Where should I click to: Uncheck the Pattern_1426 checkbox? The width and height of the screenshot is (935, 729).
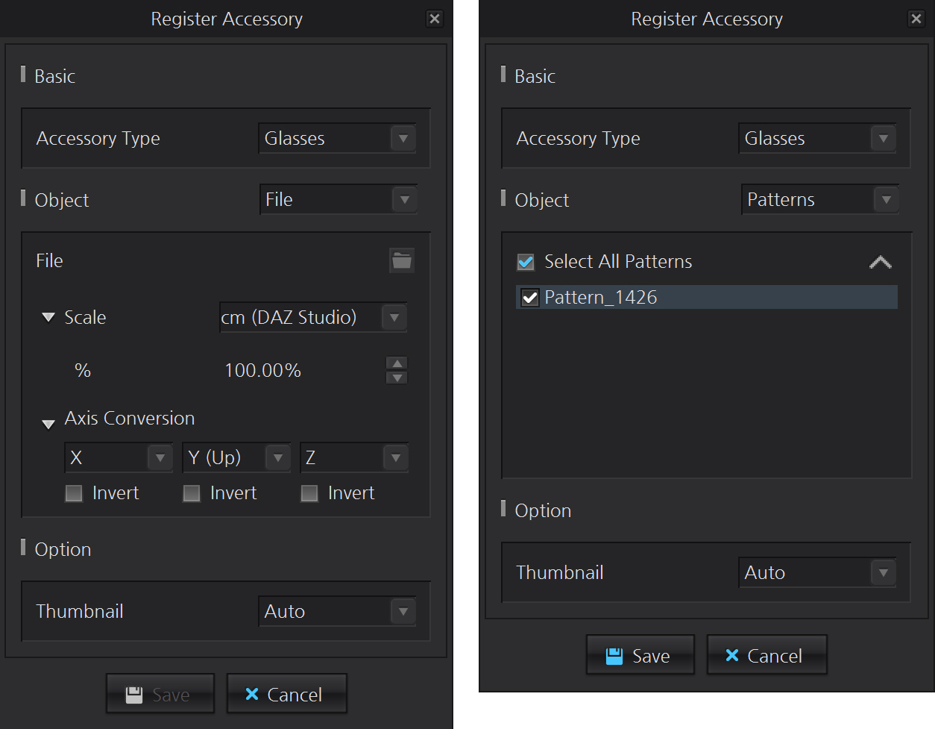point(530,298)
